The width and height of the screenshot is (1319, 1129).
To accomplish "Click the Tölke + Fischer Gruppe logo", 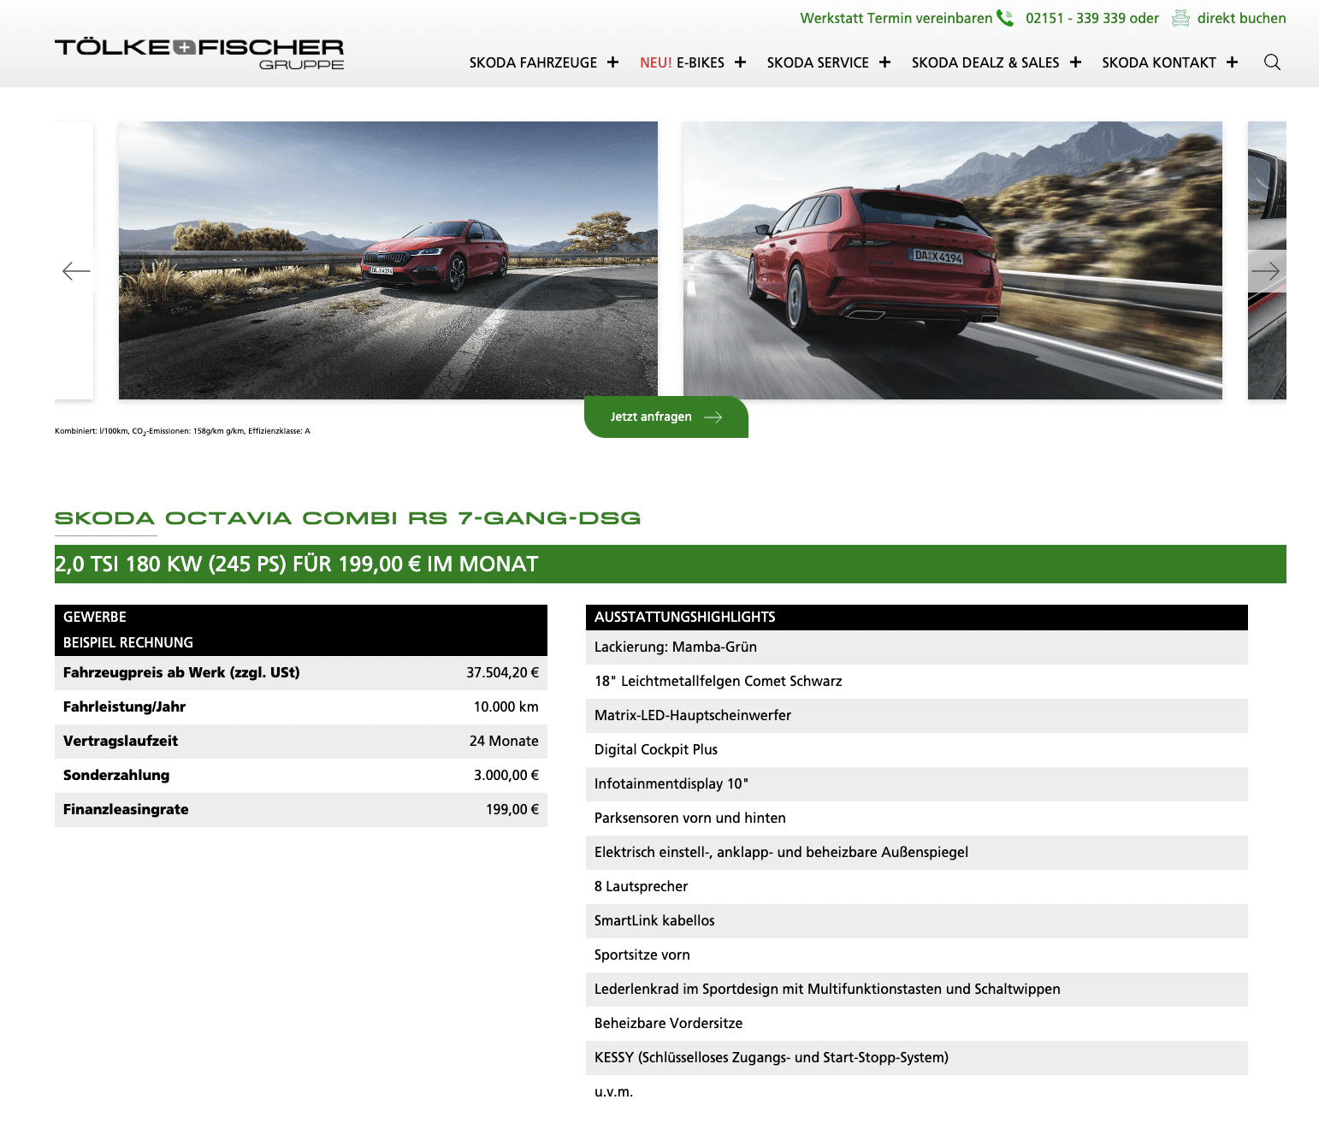I will click(x=199, y=53).
